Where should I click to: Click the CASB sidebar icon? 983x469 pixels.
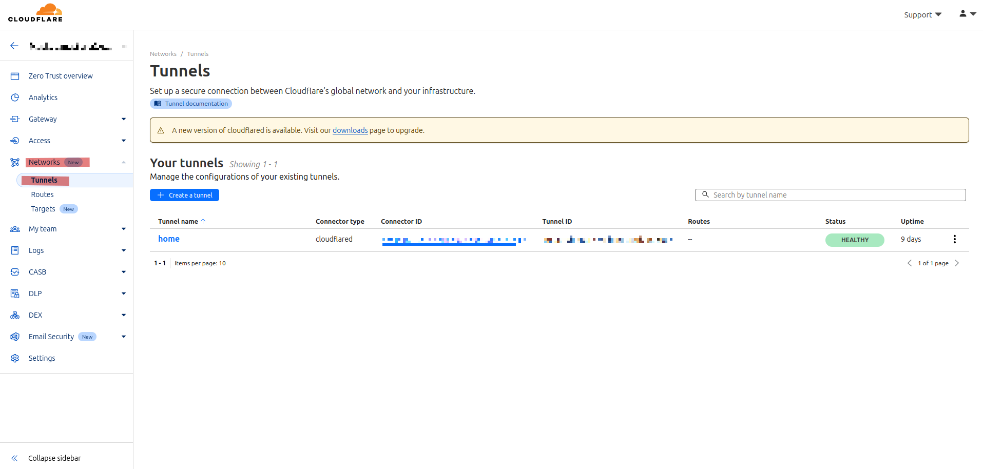(x=15, y=272)
